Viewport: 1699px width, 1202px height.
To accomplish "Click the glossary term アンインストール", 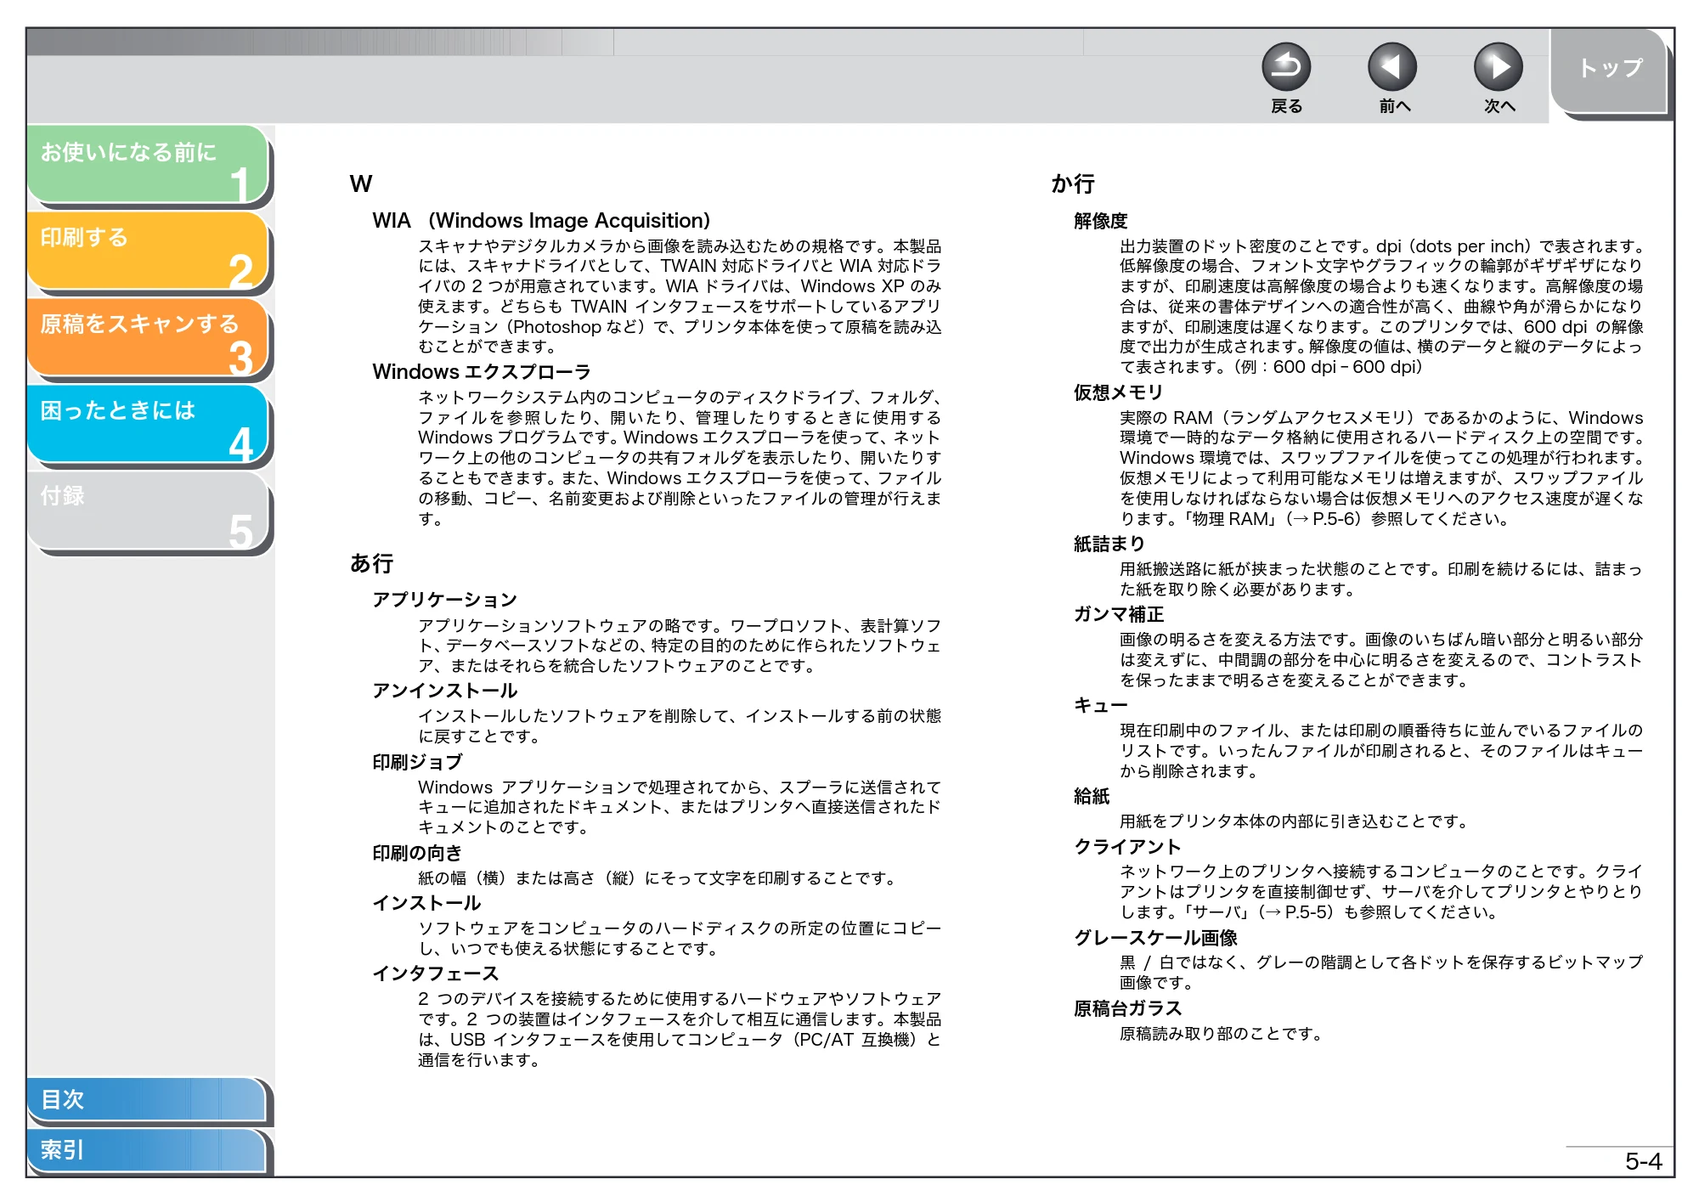I will coord(444,691).
